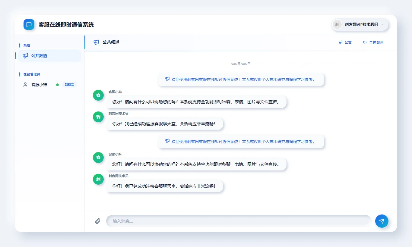Send the message with the paper-plane button
The width and height of the screenshot is (412, 247).
pos(382,221)
